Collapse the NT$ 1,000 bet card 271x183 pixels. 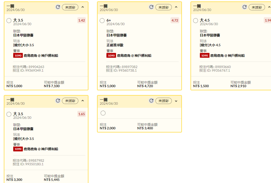(176, 7)
